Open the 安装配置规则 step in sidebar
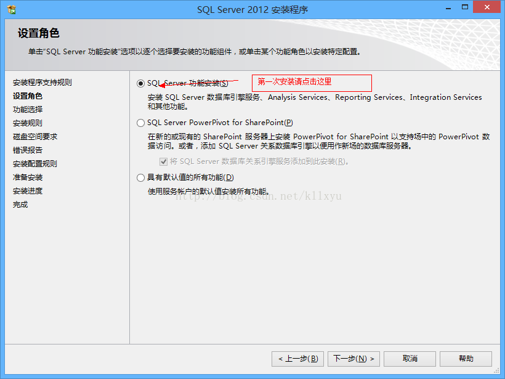This screenshot has width=505, height=379. [35, 164]
